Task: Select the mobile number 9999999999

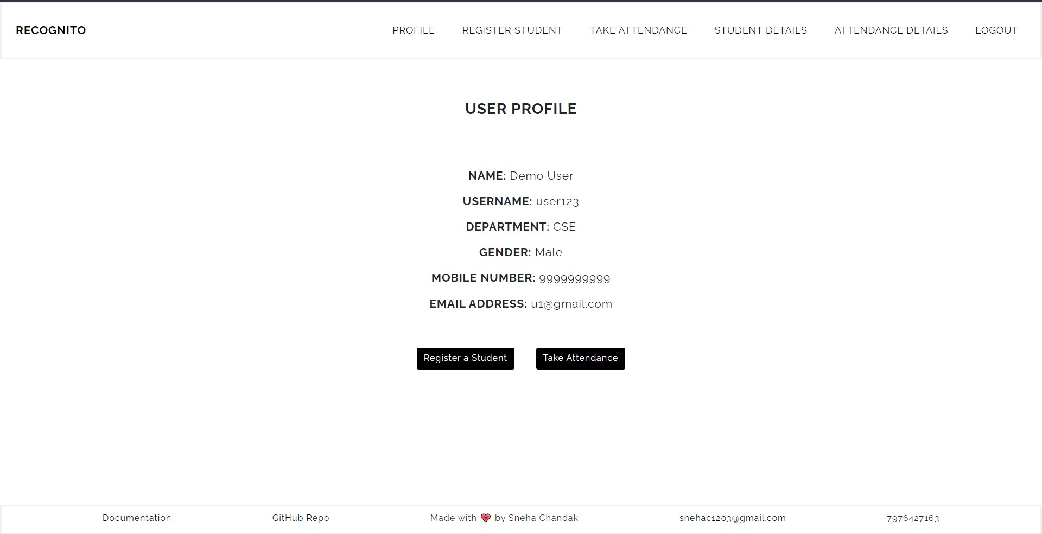Action: pos(574,278)
